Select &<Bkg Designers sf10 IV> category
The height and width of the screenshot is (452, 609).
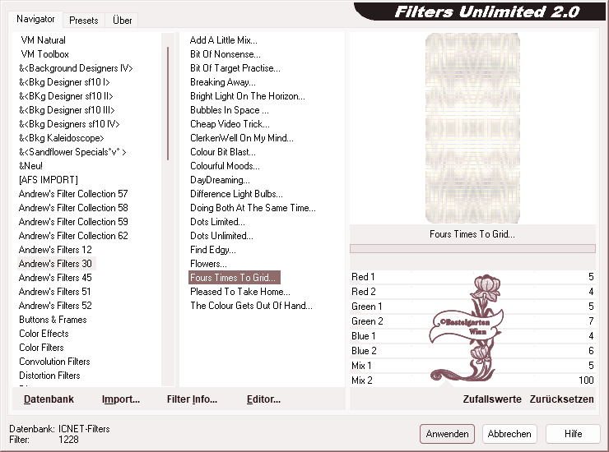pos(69,124)
